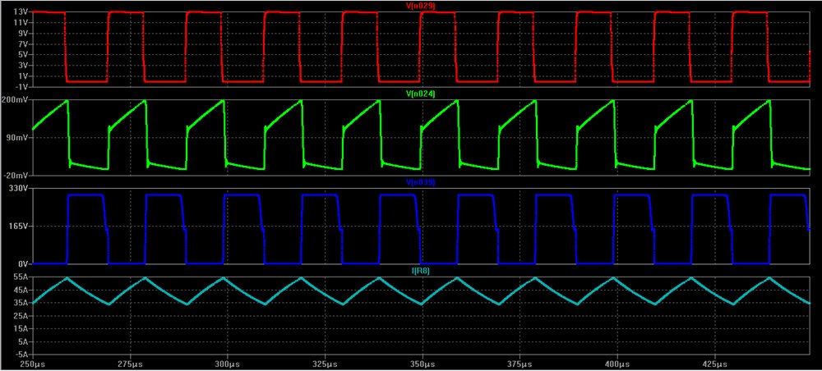Click the 275µs time axis label
Image resolution: width=822 pixels, height=371 pixels.
(x=131, y=363)
